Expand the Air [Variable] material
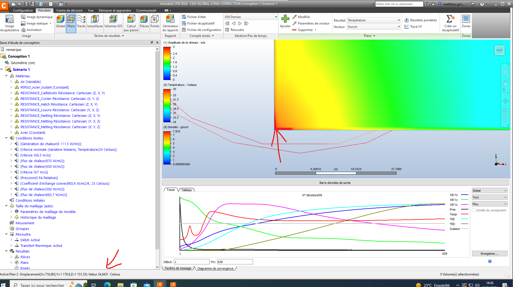The height and width of the screenshot is (287, 513). (x=11, y=82)
